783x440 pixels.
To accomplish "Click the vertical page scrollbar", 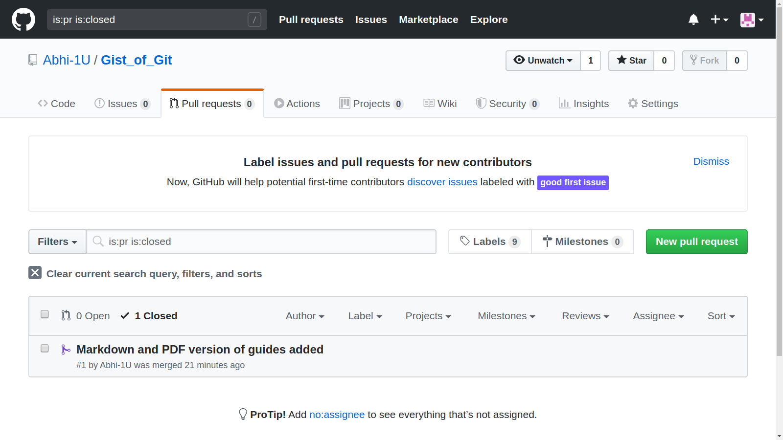I will click(779, 181).
